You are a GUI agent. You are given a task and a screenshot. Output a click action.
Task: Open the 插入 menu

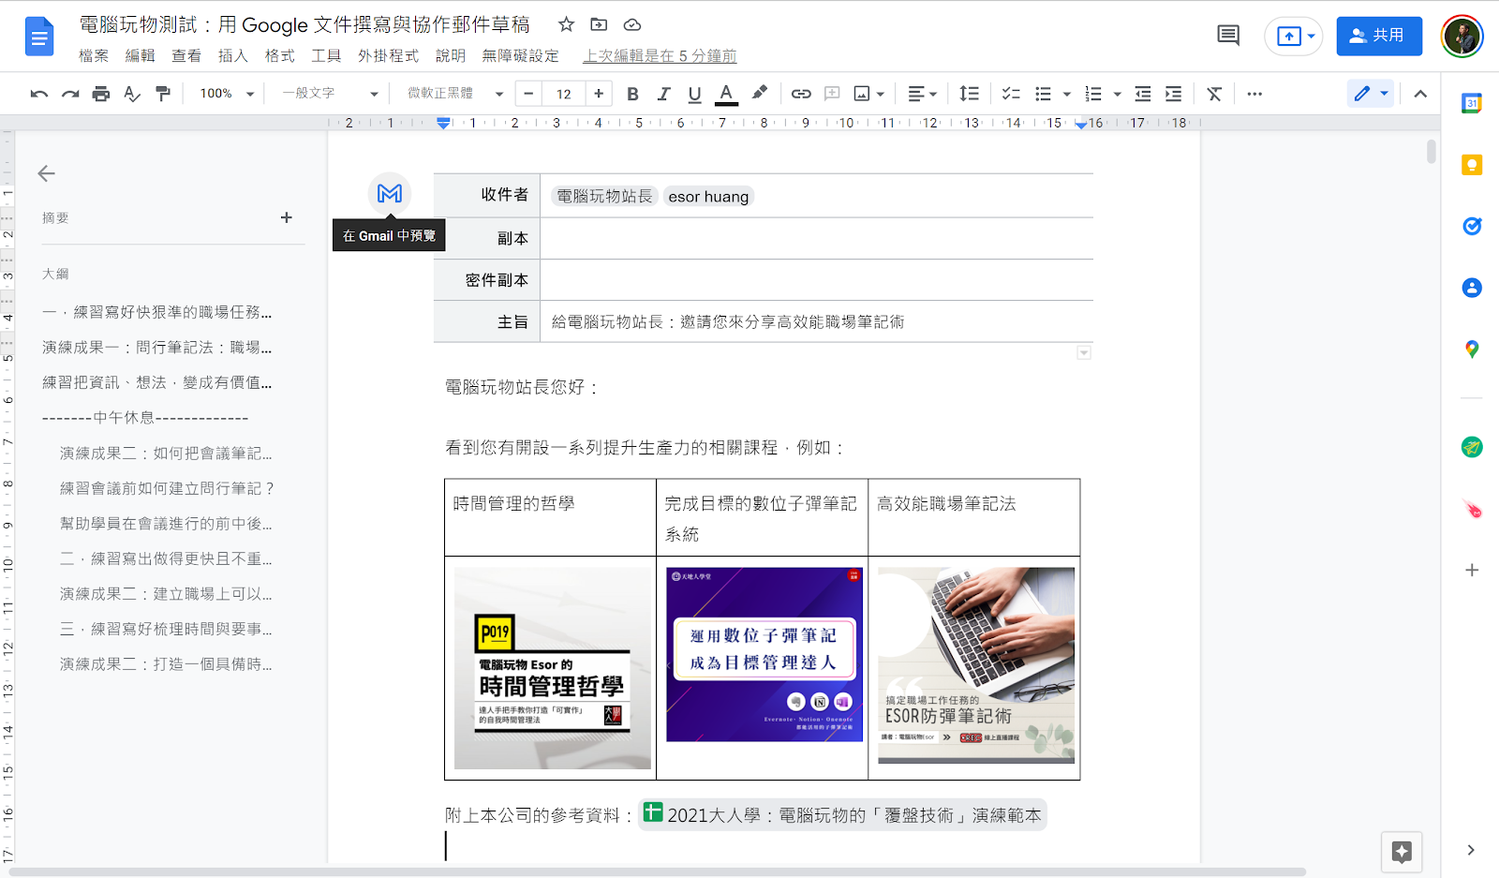233,56
